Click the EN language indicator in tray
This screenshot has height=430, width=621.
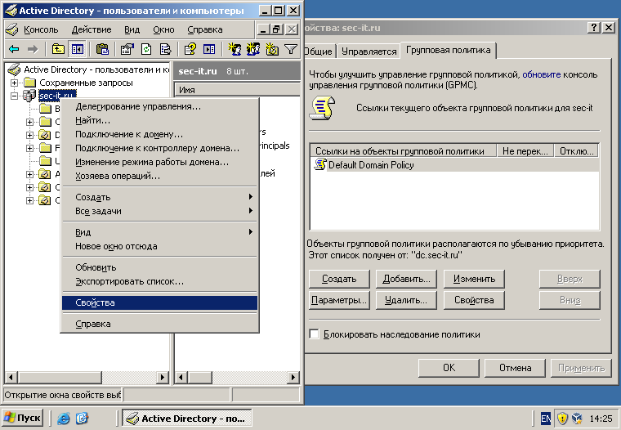pos(545,418)
